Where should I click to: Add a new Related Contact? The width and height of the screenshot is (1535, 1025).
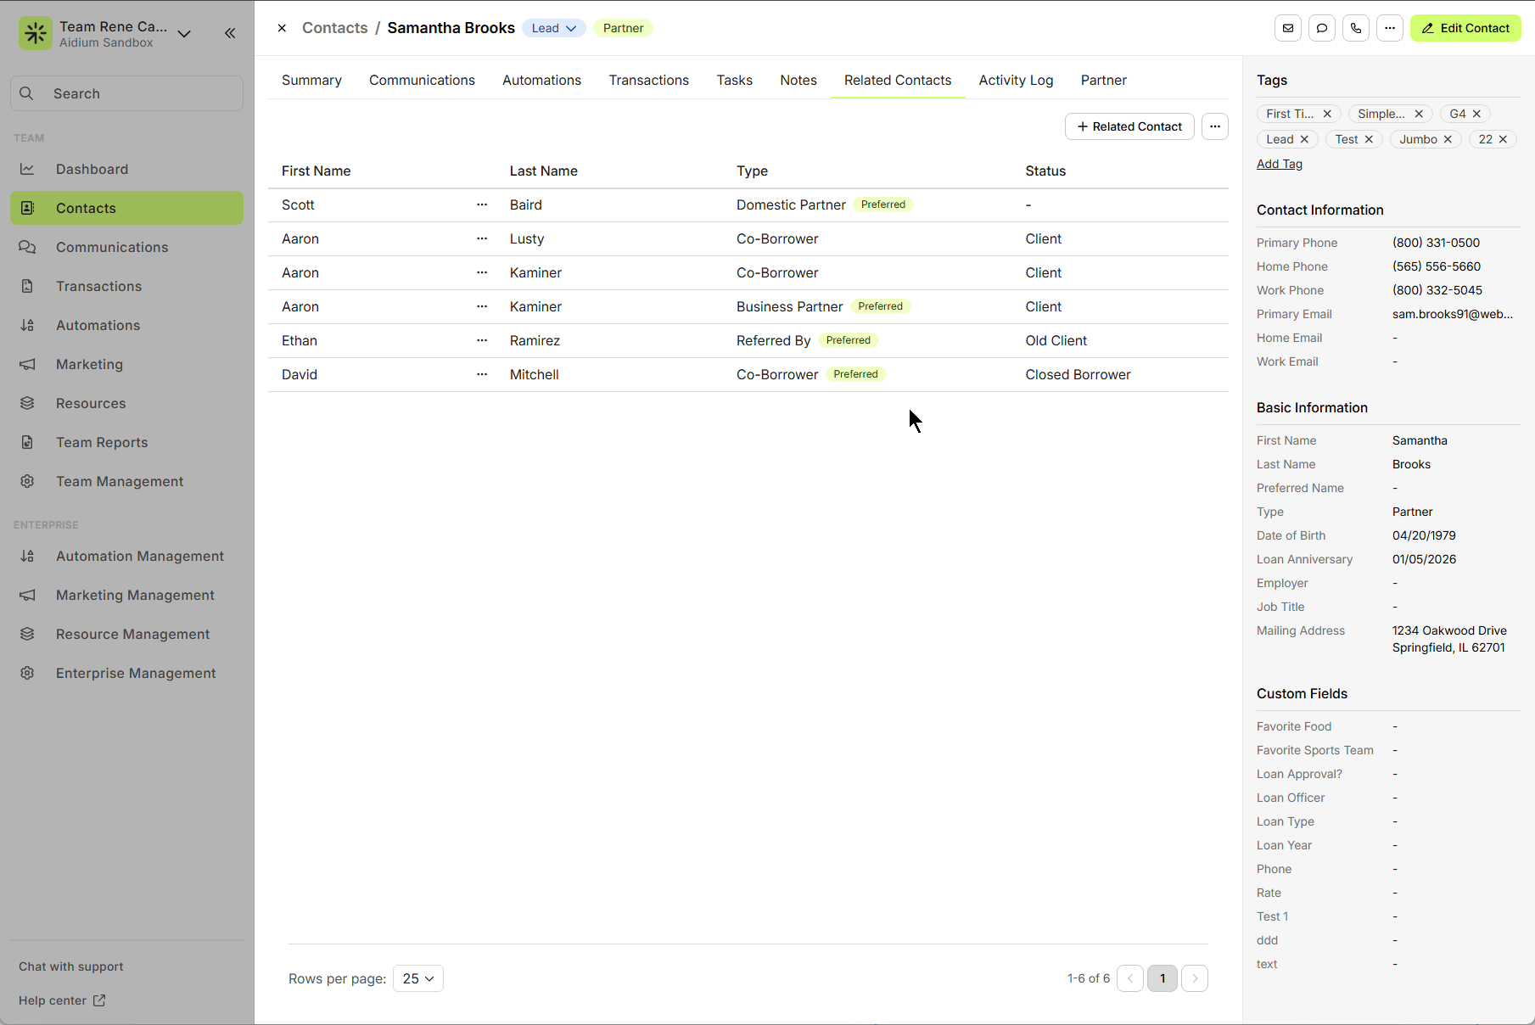(x=1129, y=126)
